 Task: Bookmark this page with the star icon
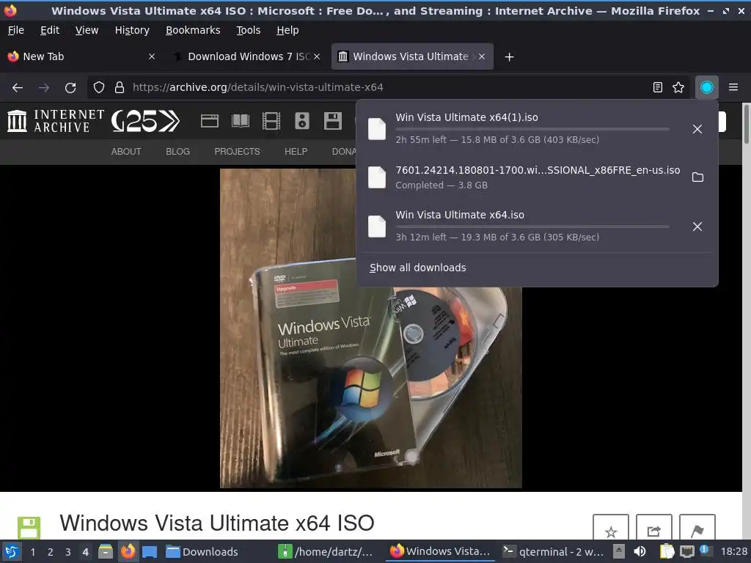(678, 87)
